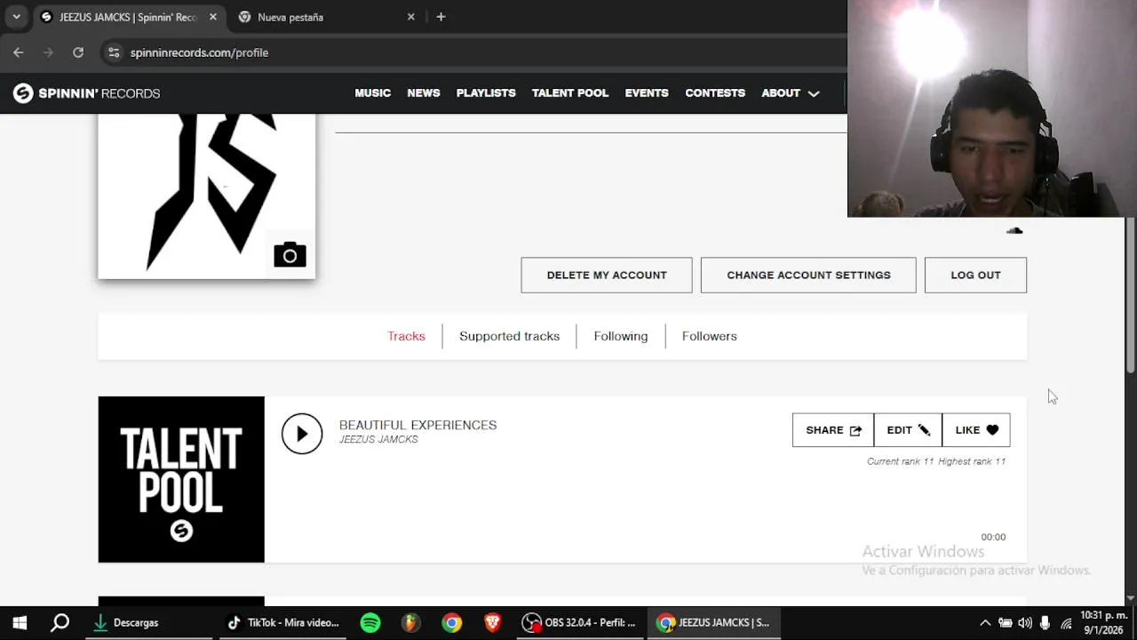
Task: Switch to the Nueva pestaña tab
Action: click(x=326, y=17)
